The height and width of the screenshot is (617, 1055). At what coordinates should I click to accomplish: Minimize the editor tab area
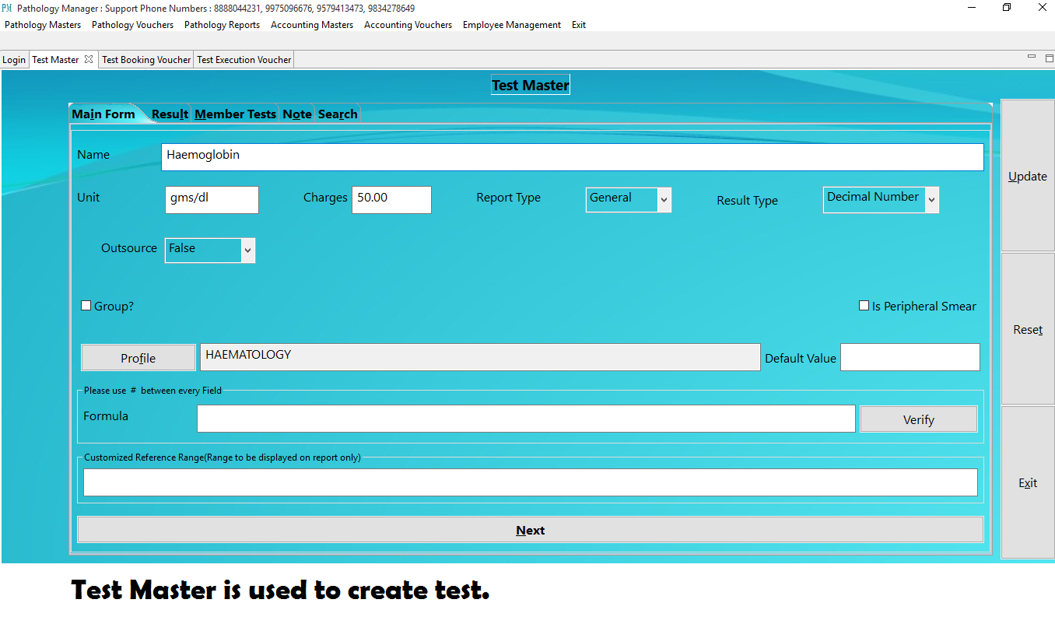coord(1032,57)
